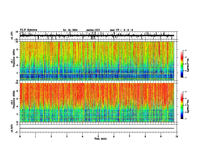
Task: Click the "-3" label atop ch.1 colorbar
Action: click(x=185, y=50)
